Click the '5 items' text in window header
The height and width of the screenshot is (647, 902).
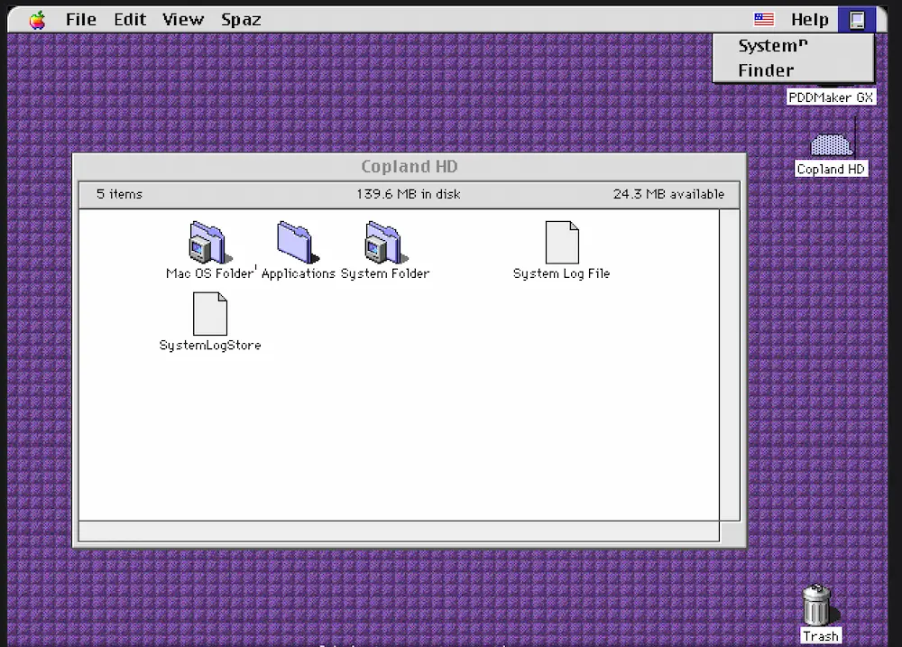pyautogui.click(x=119, y=194)
